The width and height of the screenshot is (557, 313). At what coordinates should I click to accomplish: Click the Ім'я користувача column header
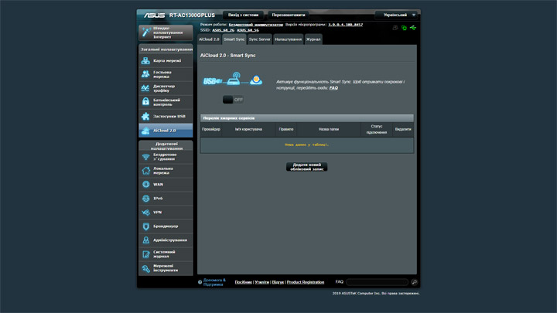click(x=248, y=129)
